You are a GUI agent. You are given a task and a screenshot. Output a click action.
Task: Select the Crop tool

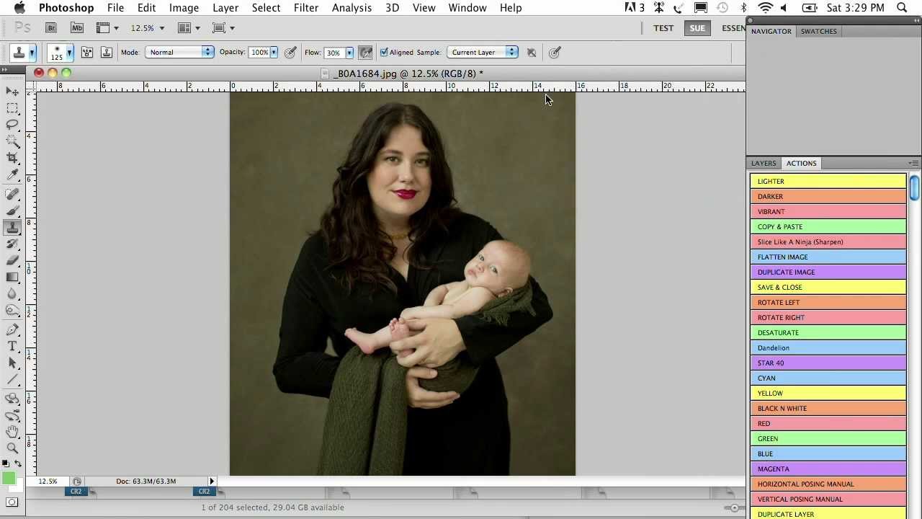[x=12, y=158]
